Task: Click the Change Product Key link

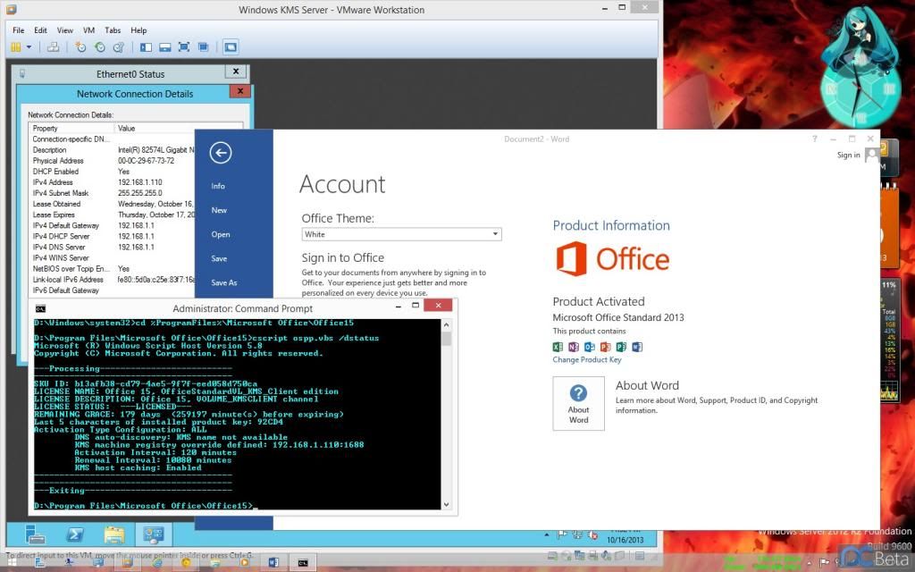Action: click(x=587, y=359)
